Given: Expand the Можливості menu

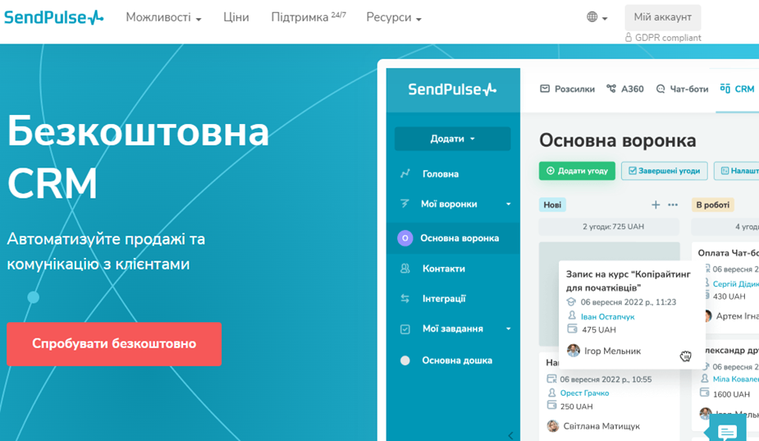Looking at the screenshot, I should (163, 17).
